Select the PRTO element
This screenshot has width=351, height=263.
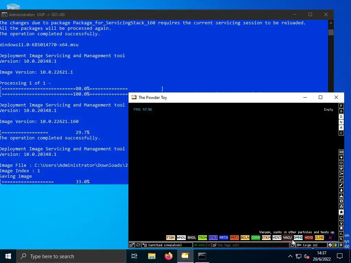pos(223,238)
